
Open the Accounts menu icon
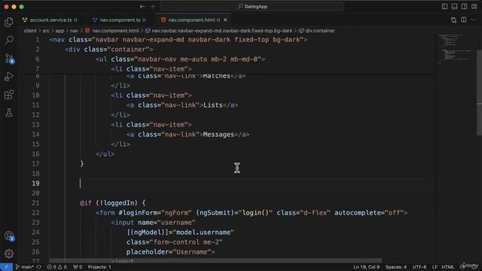click(x=9, y=236)
